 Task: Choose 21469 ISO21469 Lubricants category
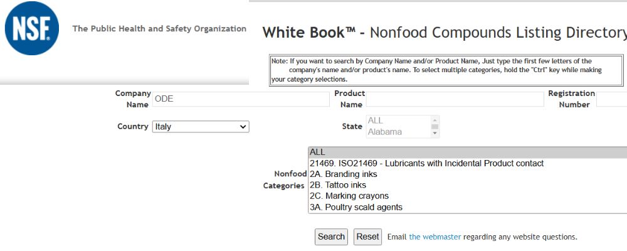point(426,164)
